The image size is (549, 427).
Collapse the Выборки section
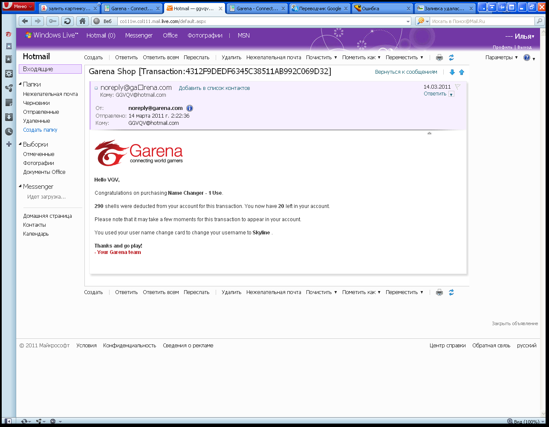click(20, 144)
